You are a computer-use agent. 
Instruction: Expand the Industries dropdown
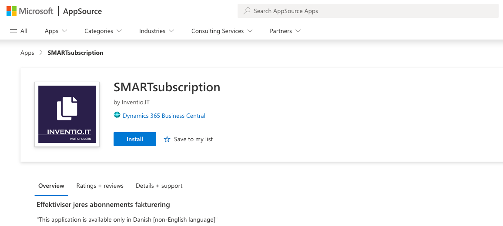[157, 31]
